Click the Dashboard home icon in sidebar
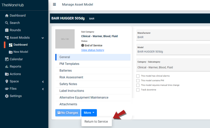This screenshot has width=210, height=128. 7,16
